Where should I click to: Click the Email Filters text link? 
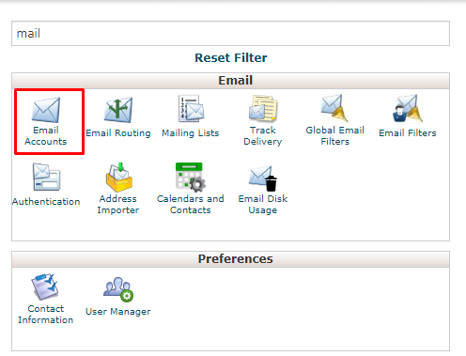[x=408, y=133]
